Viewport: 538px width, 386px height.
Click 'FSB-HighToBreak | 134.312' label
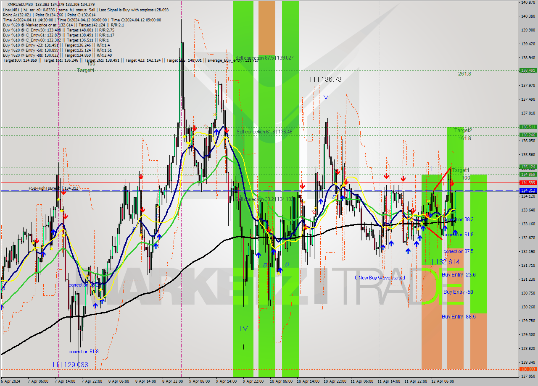click(x=53, y=188)
